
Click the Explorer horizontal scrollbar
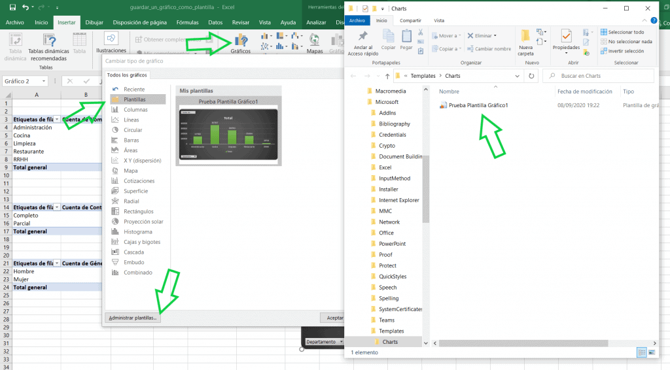point(523,343)
